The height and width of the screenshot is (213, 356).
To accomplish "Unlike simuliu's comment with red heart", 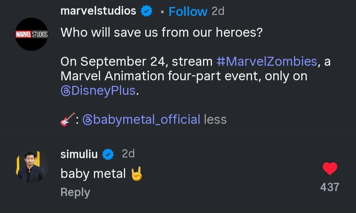I will [x=330, y=169].
